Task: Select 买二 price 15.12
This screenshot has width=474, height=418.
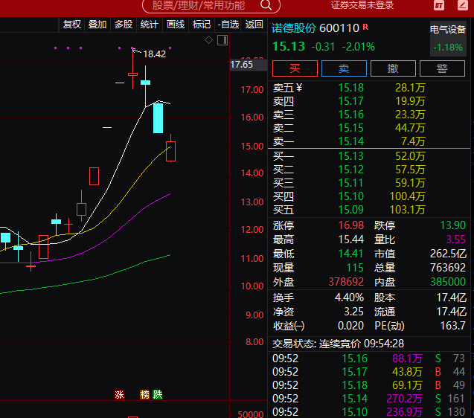Action: click(350, 170)
